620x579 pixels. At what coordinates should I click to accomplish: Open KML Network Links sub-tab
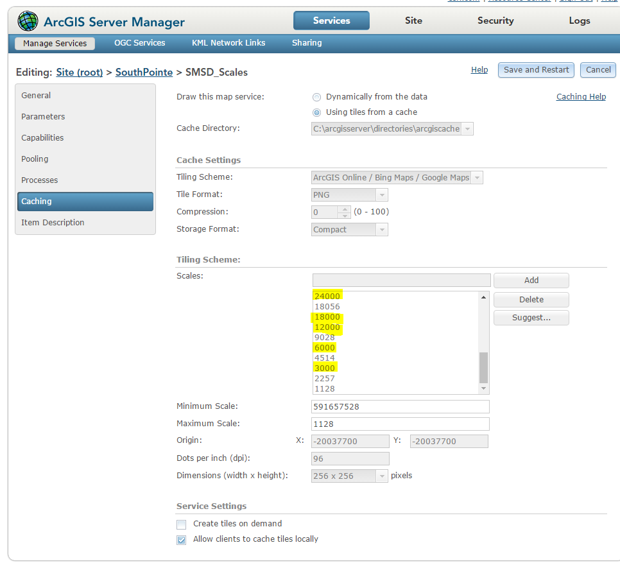pyautogui.click(x=228, y=43)
